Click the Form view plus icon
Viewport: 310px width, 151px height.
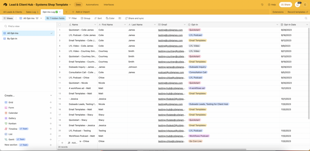[51, 108]
